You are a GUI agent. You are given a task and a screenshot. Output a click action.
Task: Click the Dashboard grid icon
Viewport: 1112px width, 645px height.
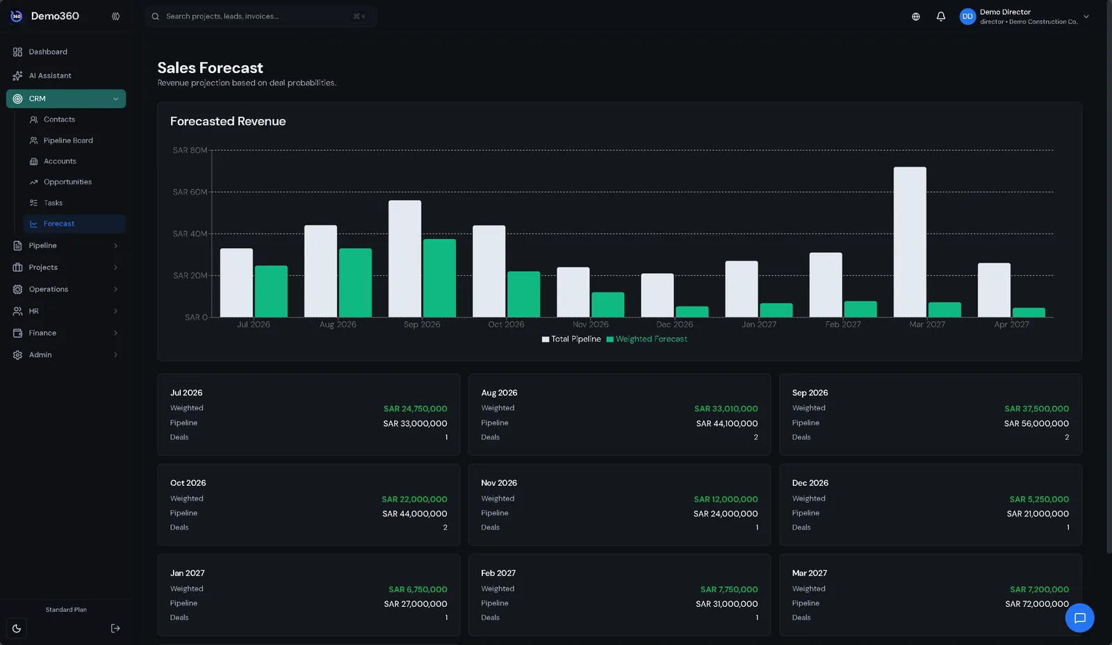pyautogui.click(x=17, y=52)
